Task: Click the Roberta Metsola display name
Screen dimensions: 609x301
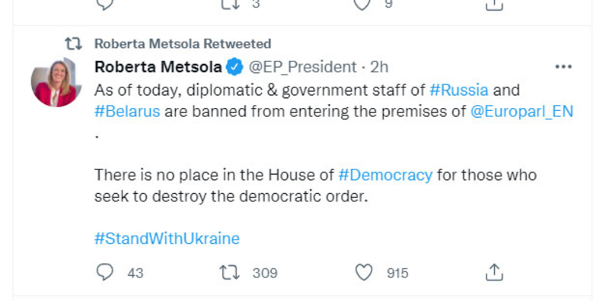Action: pos(158,67)
